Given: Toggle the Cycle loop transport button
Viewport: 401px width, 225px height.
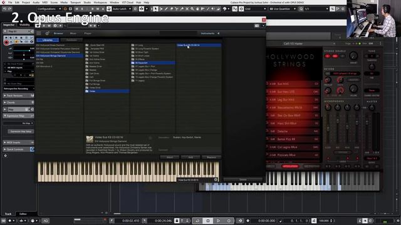Looking at the screenshot, I should [x=197, y=221].
